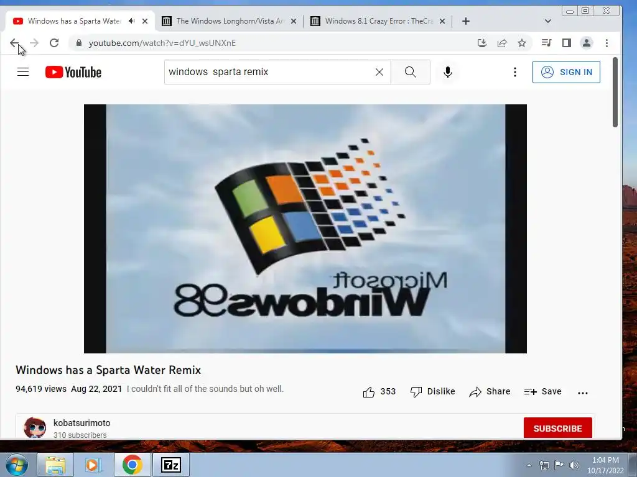This screenshot has height=477, width=637.
Task: Open the media controls icon in Chrome
Action: (x=546, y=43)
